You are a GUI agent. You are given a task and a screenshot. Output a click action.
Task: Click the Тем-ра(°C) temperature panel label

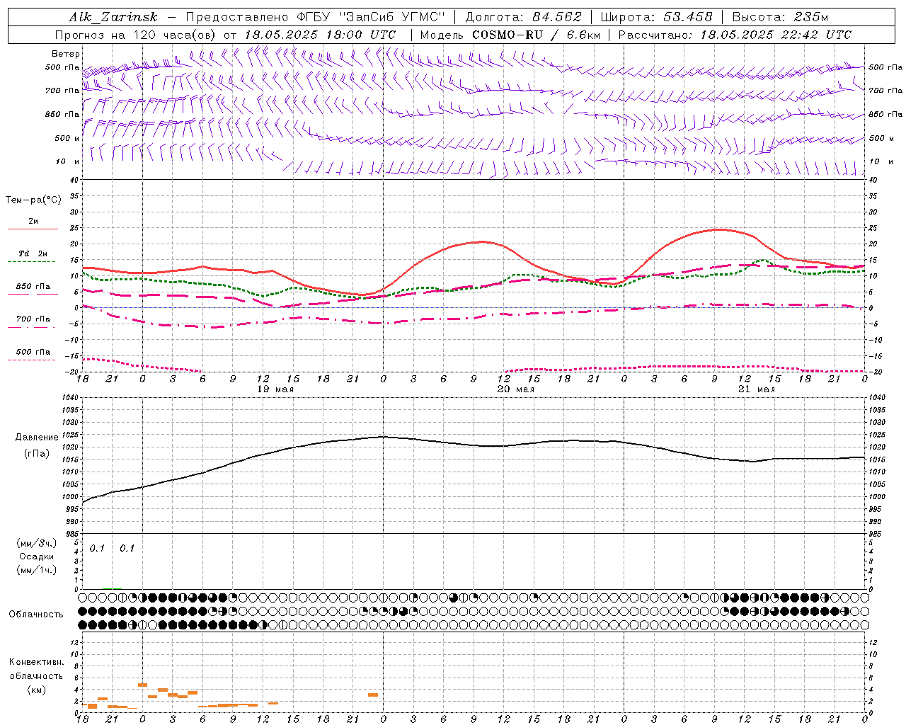(33, 200)
